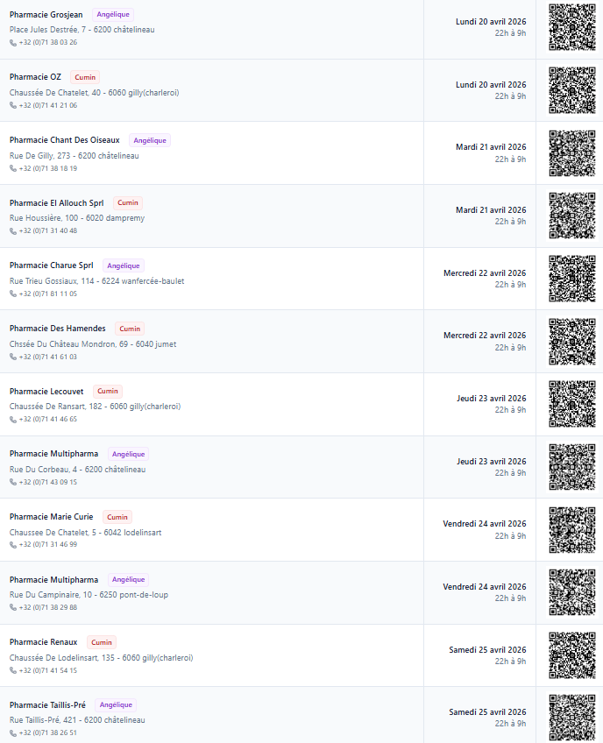The width and height of the screenshot is (603, 743).
Task: Open the QR code for Pharmacie OZ
Action: (x=572, y=90)
